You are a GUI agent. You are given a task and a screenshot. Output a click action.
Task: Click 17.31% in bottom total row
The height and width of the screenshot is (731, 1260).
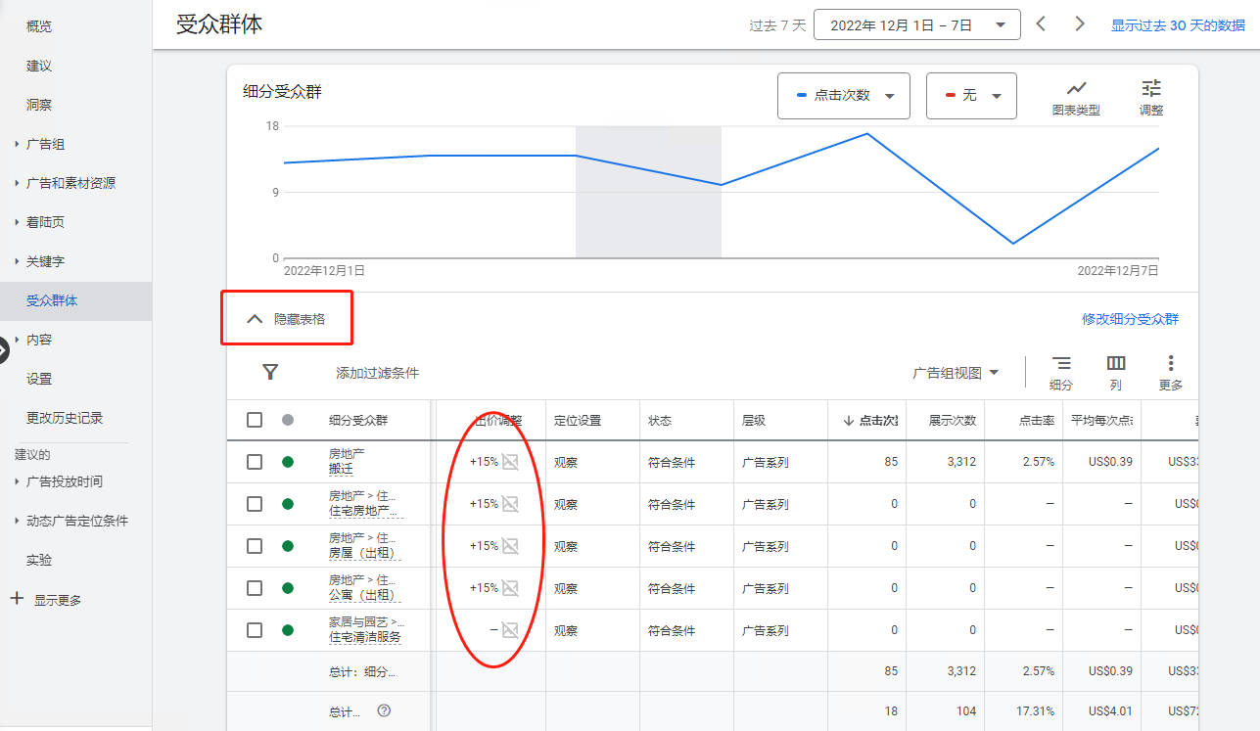tap(1034, 711)
